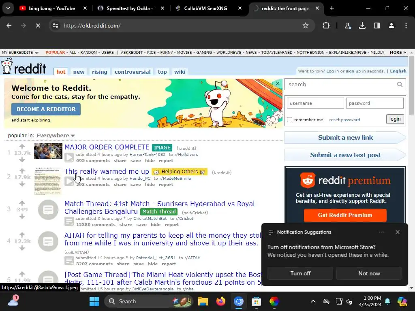
Task: Switch to the Speedtest by Ookla browser tab
Action: [x=130, y=9]
